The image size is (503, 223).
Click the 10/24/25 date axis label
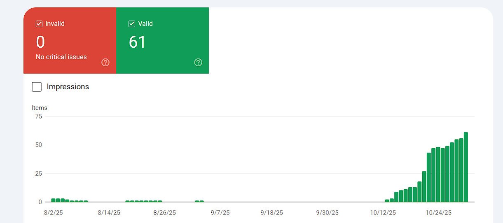439,213
